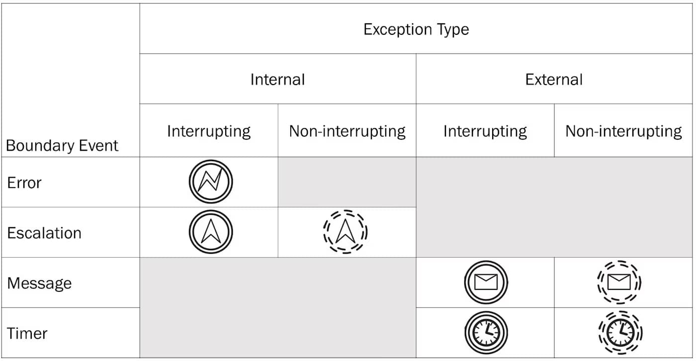Select the interrupting Message envelope icon
Viewport: 696px width, 361px height.
click(x=486, y=282)
